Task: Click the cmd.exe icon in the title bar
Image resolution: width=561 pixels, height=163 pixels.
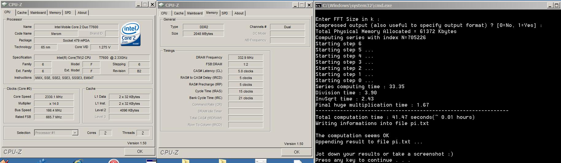Action: (319, 6)
